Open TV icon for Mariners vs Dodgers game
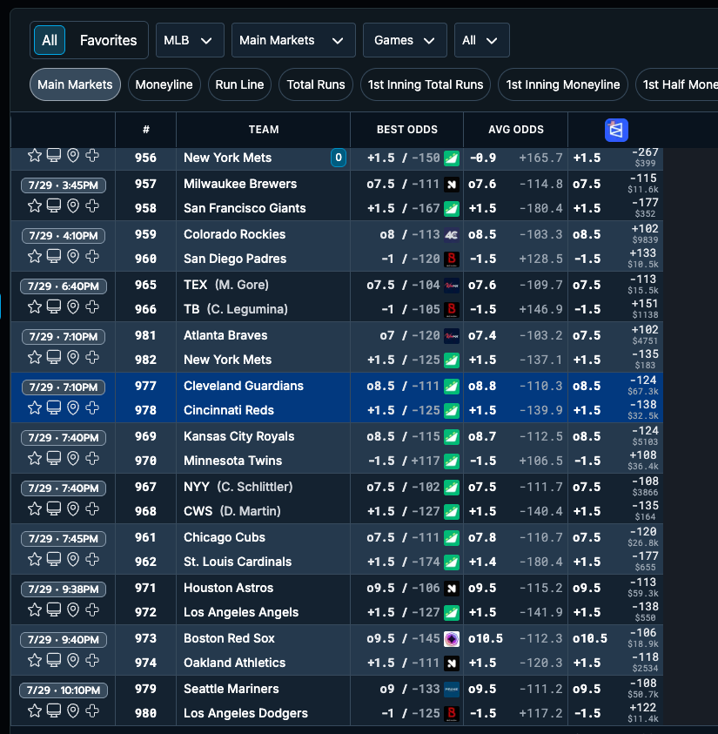Screen dimensions: 718x734 pos(54,711)
